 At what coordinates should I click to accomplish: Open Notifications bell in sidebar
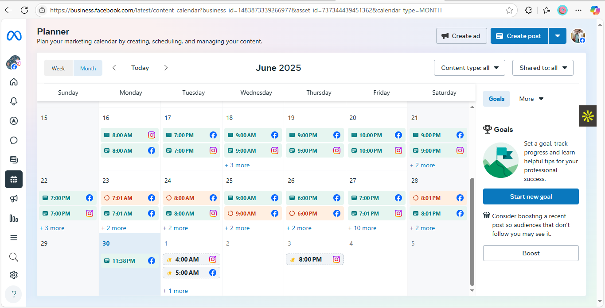(14, 101)
